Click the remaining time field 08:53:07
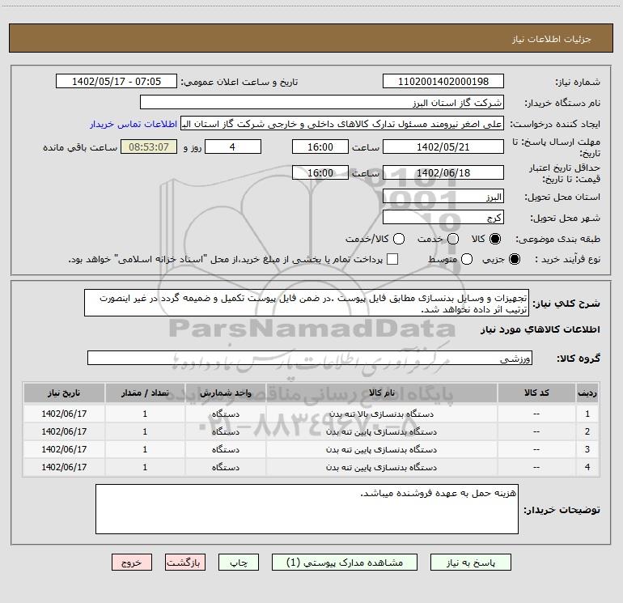 149,147
